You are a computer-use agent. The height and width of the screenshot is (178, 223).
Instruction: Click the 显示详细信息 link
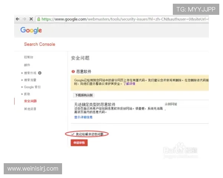[83, 117]
